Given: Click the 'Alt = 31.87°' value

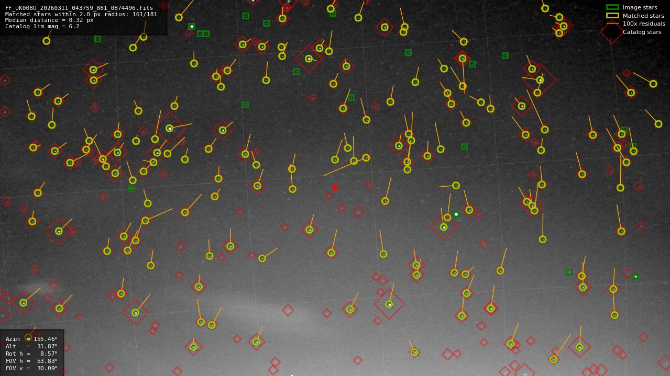Looking at the screenshot, I should (31, 347).
